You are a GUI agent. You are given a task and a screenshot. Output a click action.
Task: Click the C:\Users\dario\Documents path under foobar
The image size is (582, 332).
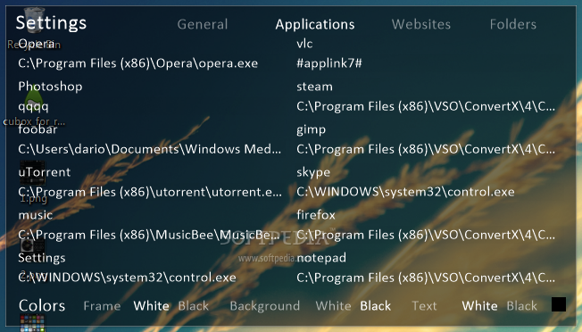click(x=150, y=149)
